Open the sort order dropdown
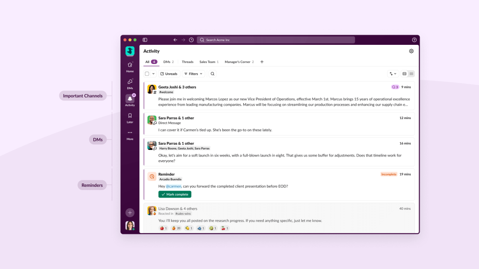Screen dimensions: 479x269 393,74
